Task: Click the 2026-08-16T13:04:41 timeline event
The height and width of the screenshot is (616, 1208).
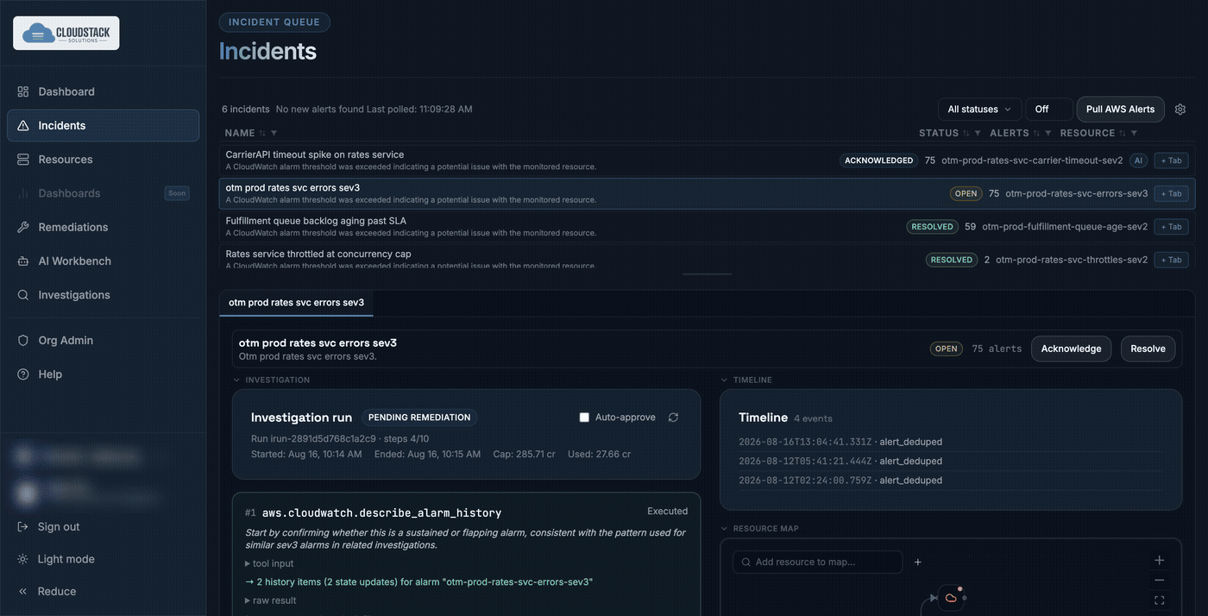Action: [840, 442]
